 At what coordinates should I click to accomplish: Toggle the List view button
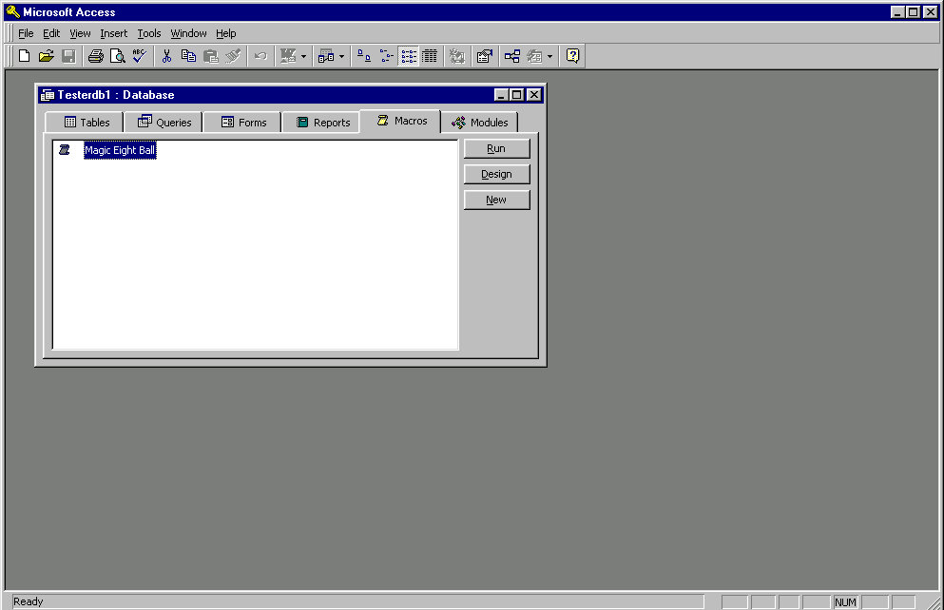coord(408,56)
